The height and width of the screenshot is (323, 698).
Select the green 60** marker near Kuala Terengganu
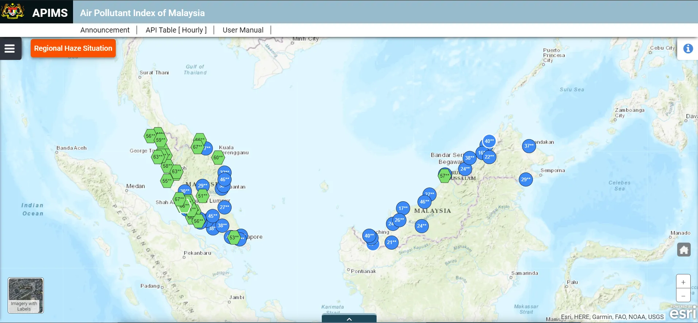pos(218,157)
